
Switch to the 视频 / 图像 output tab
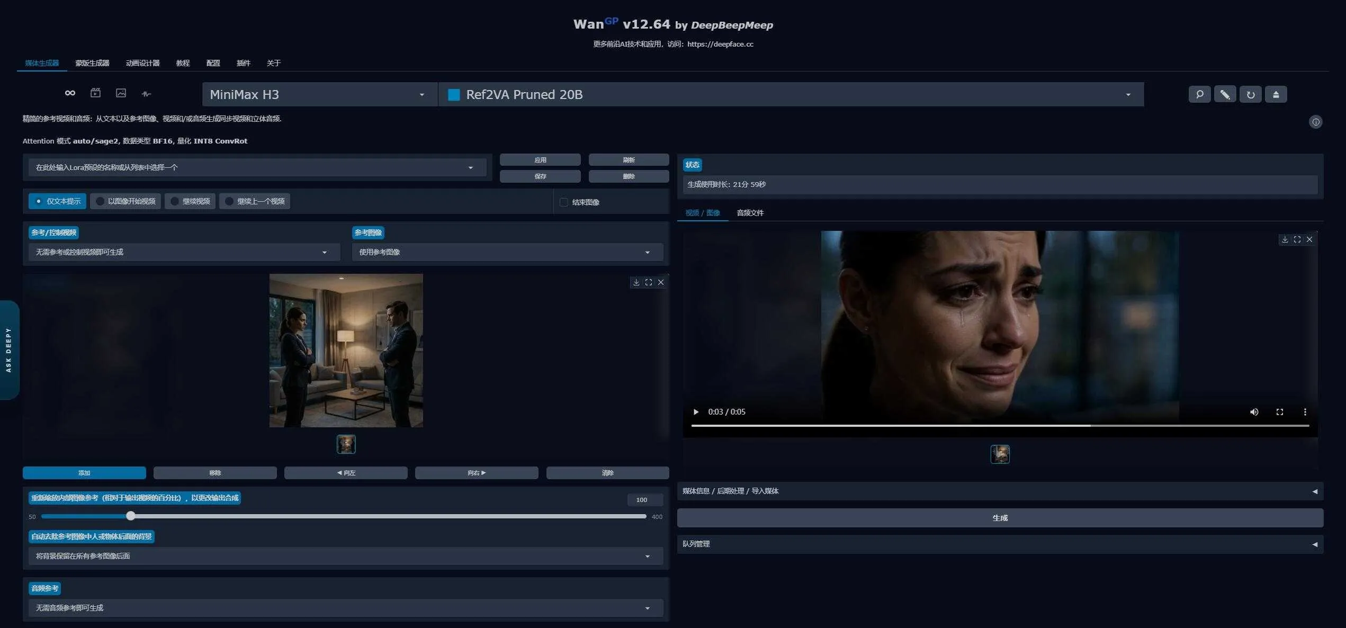[x=703, y=213]
